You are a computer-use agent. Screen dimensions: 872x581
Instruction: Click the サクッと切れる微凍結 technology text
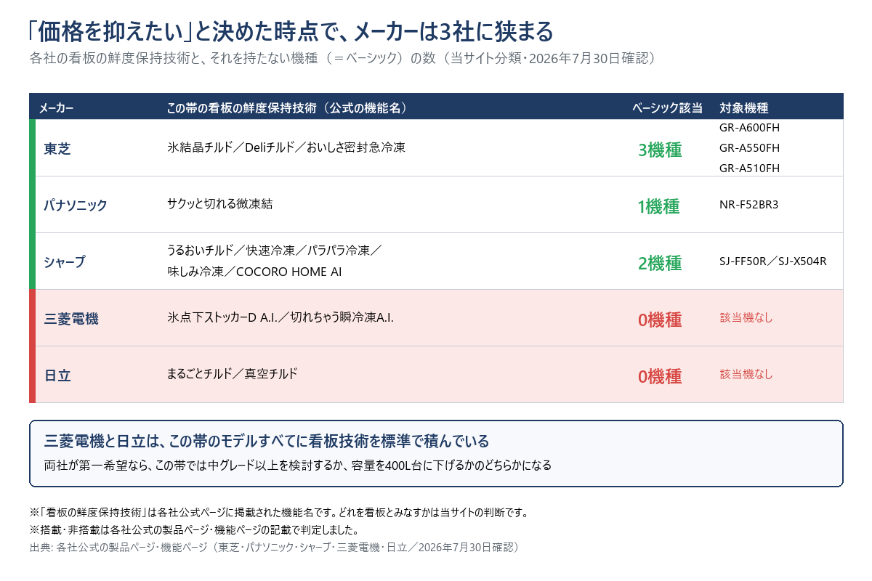pyautogui.click(x=220, y=204)
